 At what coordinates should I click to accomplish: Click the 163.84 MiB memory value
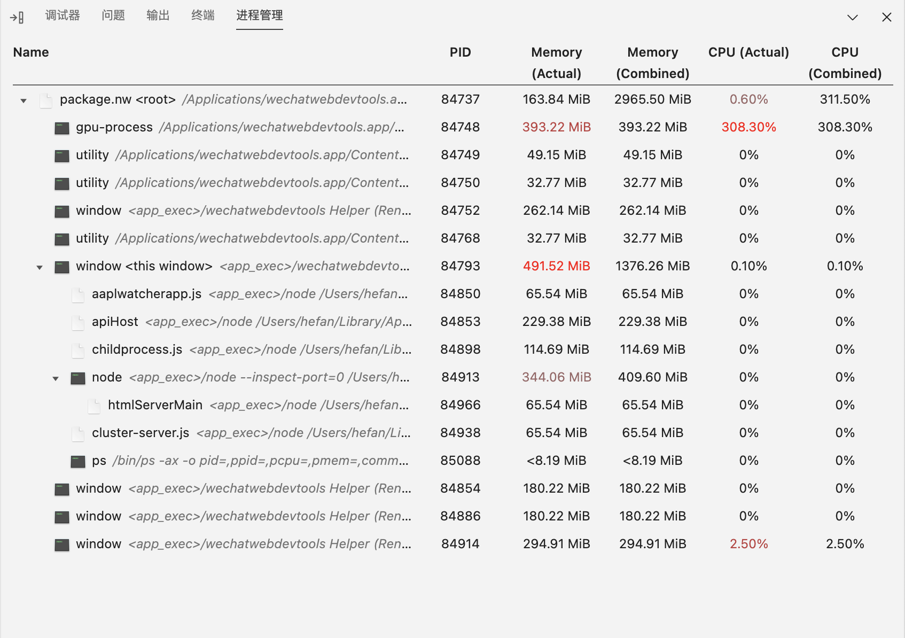click(557, 99)
